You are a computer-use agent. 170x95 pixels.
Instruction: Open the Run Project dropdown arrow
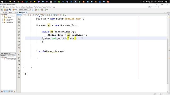pos(40,9)
